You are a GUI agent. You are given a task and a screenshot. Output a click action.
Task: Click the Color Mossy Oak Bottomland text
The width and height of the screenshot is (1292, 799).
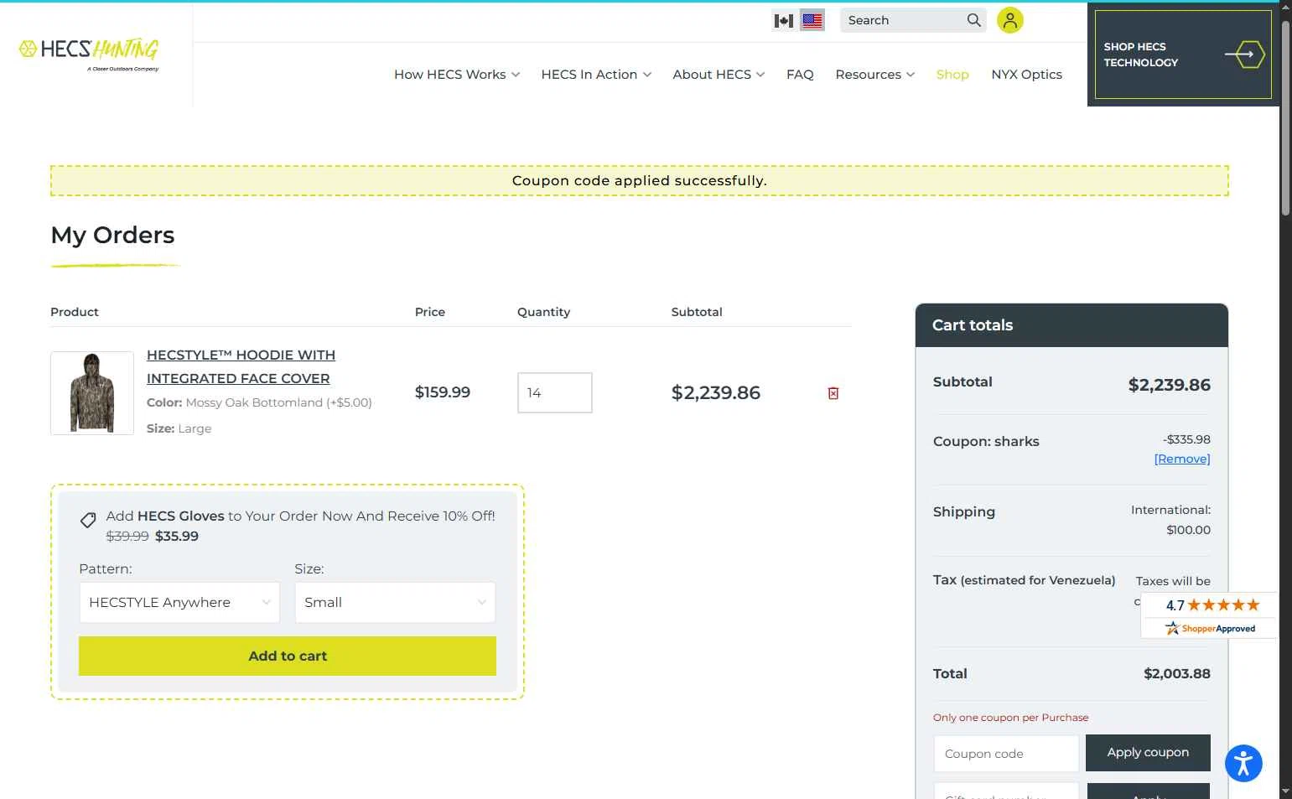coord(259,402)
